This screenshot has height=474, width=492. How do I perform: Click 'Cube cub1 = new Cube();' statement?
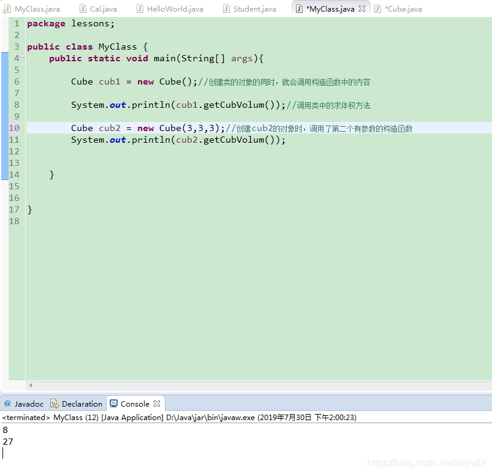[134, 81]
